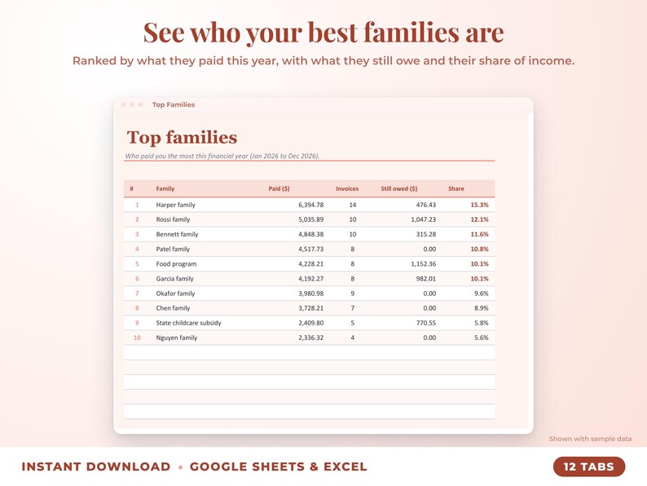The height and width of the screenshot is (486, 647).
Task: Select the State childcare subsidy cell
Action: coord(188,323)
